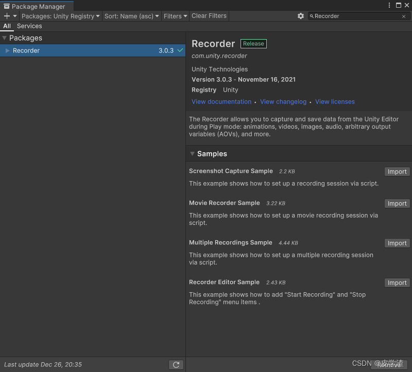Click the Screenshot Capture Sample title
This screenshot has height=372, width=412.
click(231, 171)
